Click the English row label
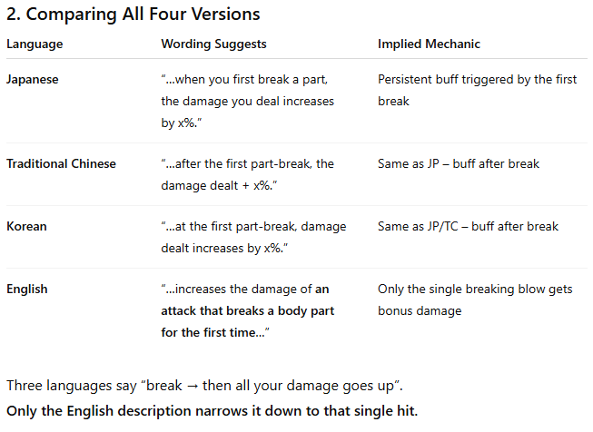Screen dimensions: 593x432 coord(27,290)
